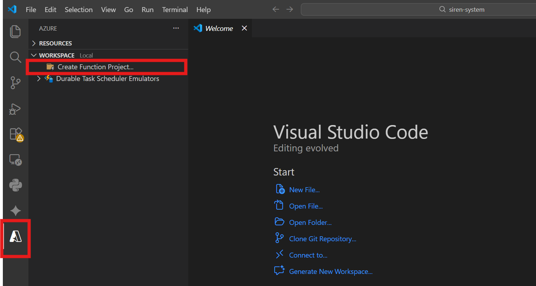This screenshot has width=536, height=286.
Task: Open the Explorer view in activity bar
Action: [15, 31]
